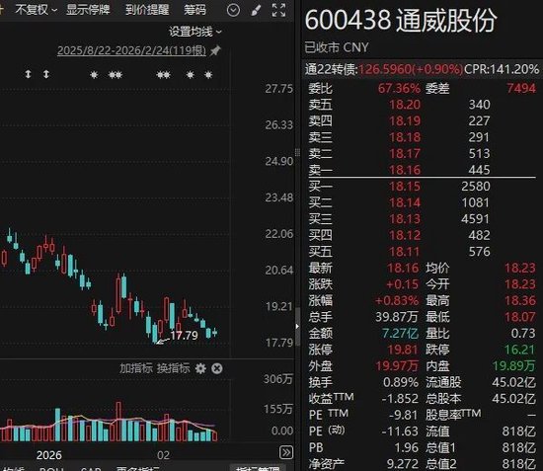The image size is (543, 471).
Task: Click PB value 1.96
Action: tap(407, 447)
